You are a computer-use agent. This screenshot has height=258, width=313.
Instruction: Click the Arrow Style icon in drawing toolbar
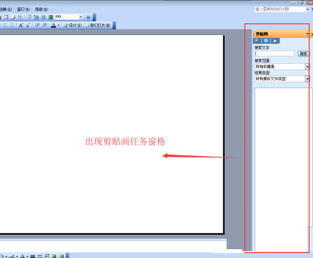[x=47, y=256]
